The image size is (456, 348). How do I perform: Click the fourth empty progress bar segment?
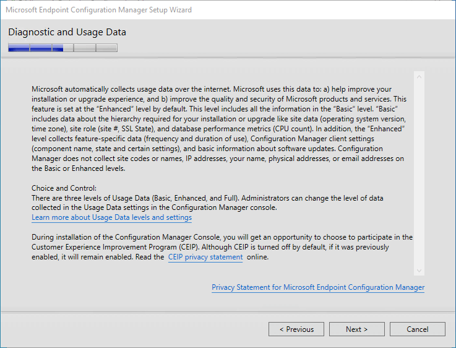tap(85, 48)
